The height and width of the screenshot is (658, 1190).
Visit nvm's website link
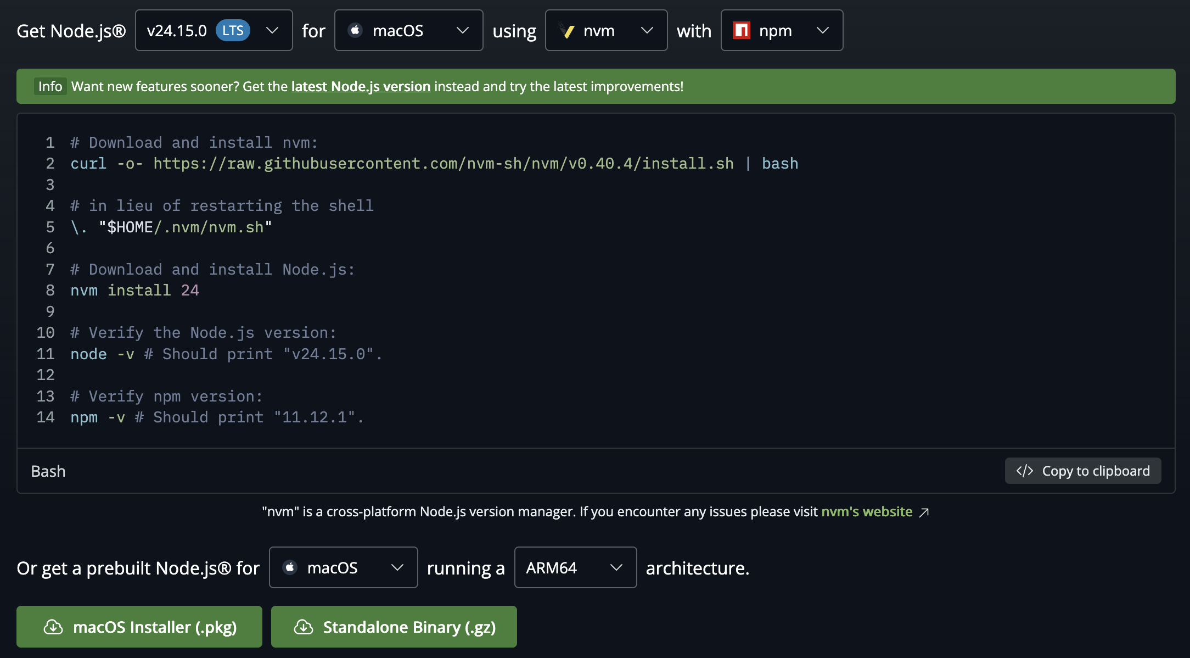tap(867, 512)
